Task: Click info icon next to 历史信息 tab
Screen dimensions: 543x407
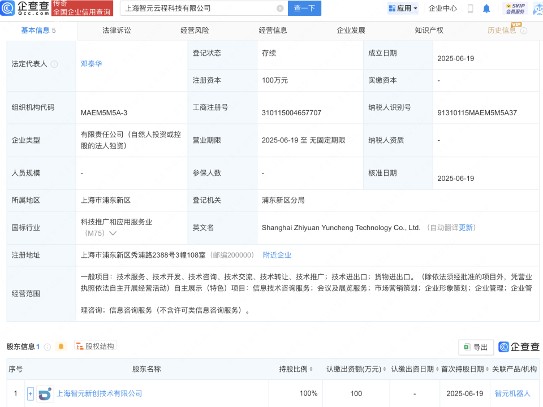Action: tap(524, 31)
